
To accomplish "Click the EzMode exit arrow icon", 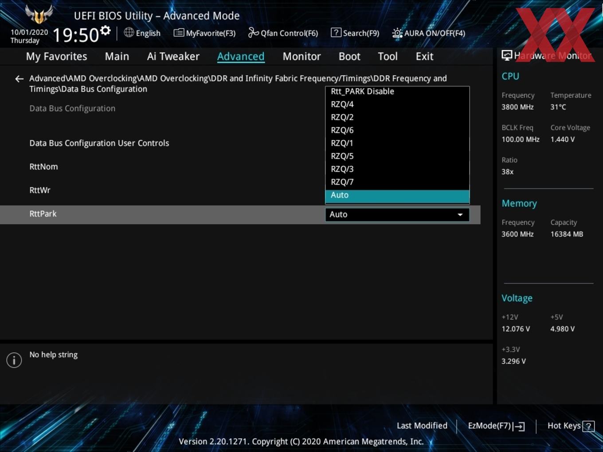I will 519,426.
